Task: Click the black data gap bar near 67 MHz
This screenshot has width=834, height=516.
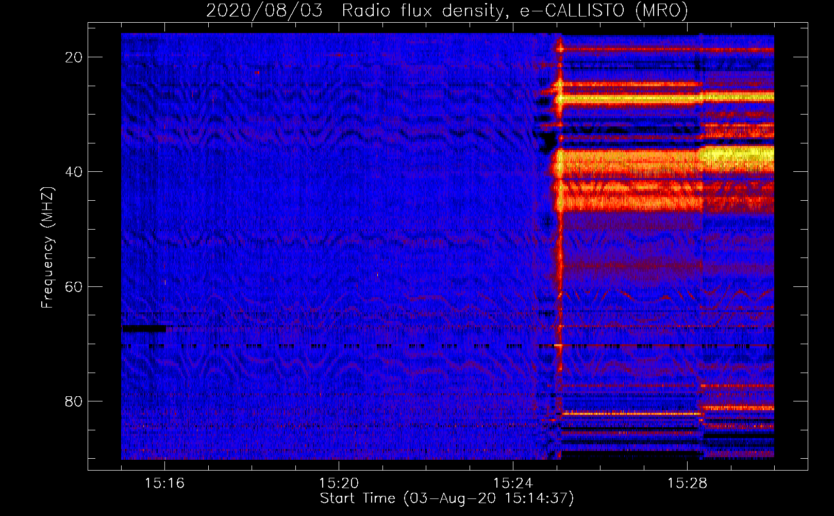Action: pos(144,328)
